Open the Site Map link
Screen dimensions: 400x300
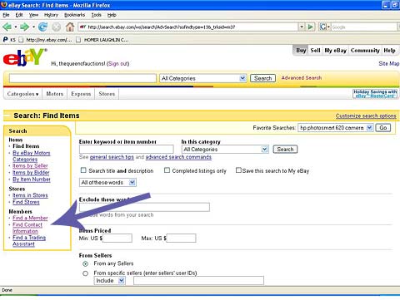[389, 63]
